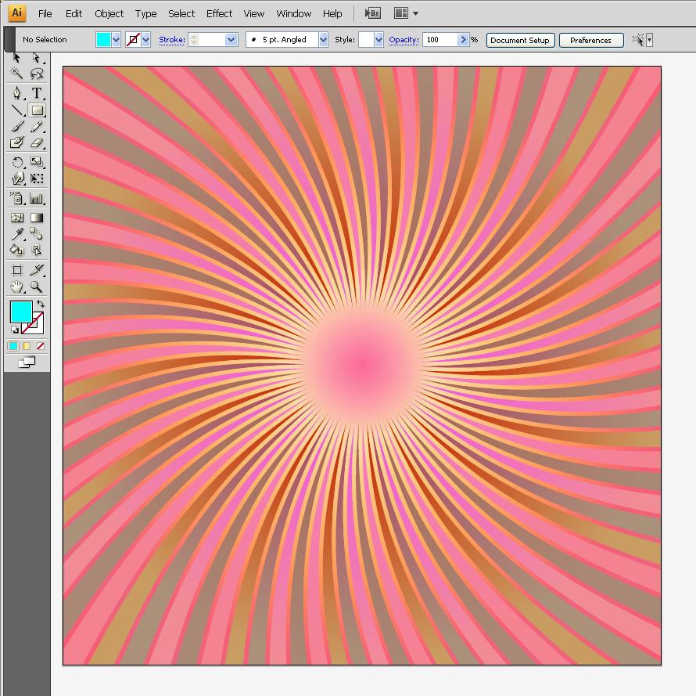Select the Live Paint Bucket tool
The height and width of the screenshot is (696, 696).
(16, 250)
